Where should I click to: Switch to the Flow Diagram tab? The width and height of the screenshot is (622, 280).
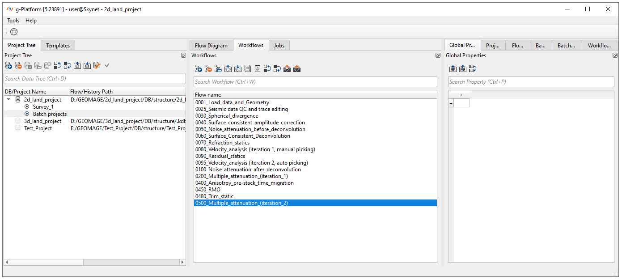point(211,45)
